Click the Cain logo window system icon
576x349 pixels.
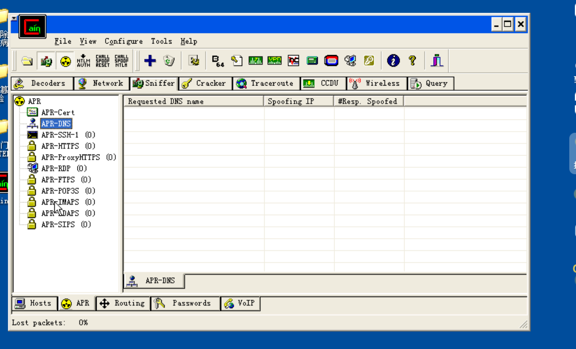point(32,26)
